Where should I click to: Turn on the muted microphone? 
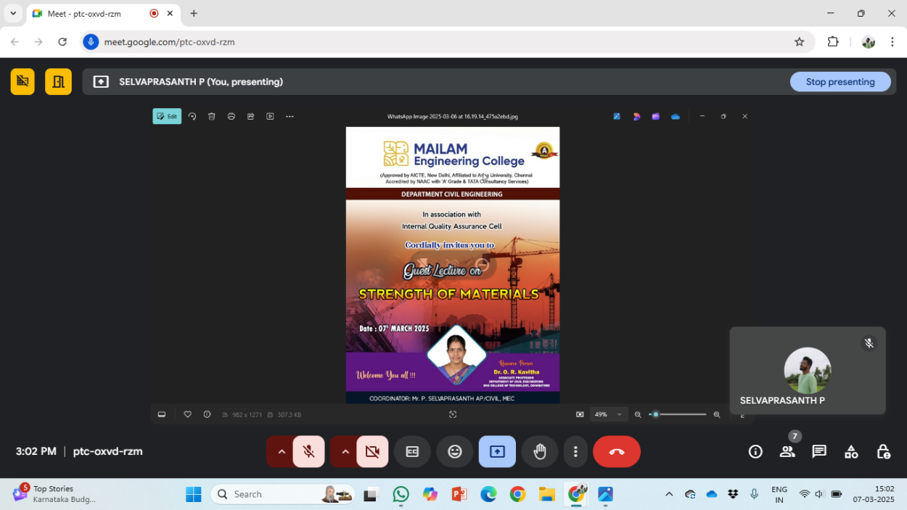point(309,452)
